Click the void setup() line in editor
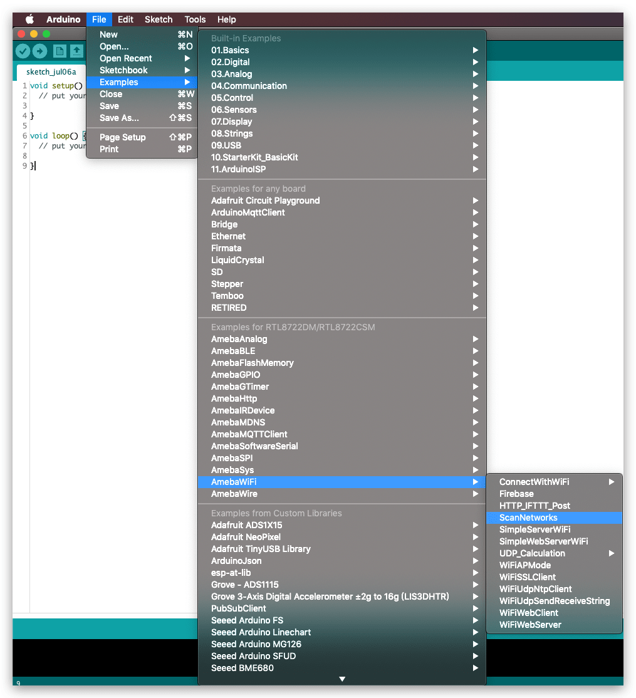 click(x=56, y=85)
